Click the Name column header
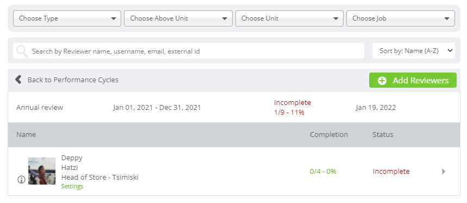This screenshot has height=203, width=467. pyautogui.click(x=26, y=135)
